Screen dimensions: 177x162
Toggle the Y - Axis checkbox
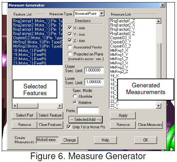click(70, 34)
